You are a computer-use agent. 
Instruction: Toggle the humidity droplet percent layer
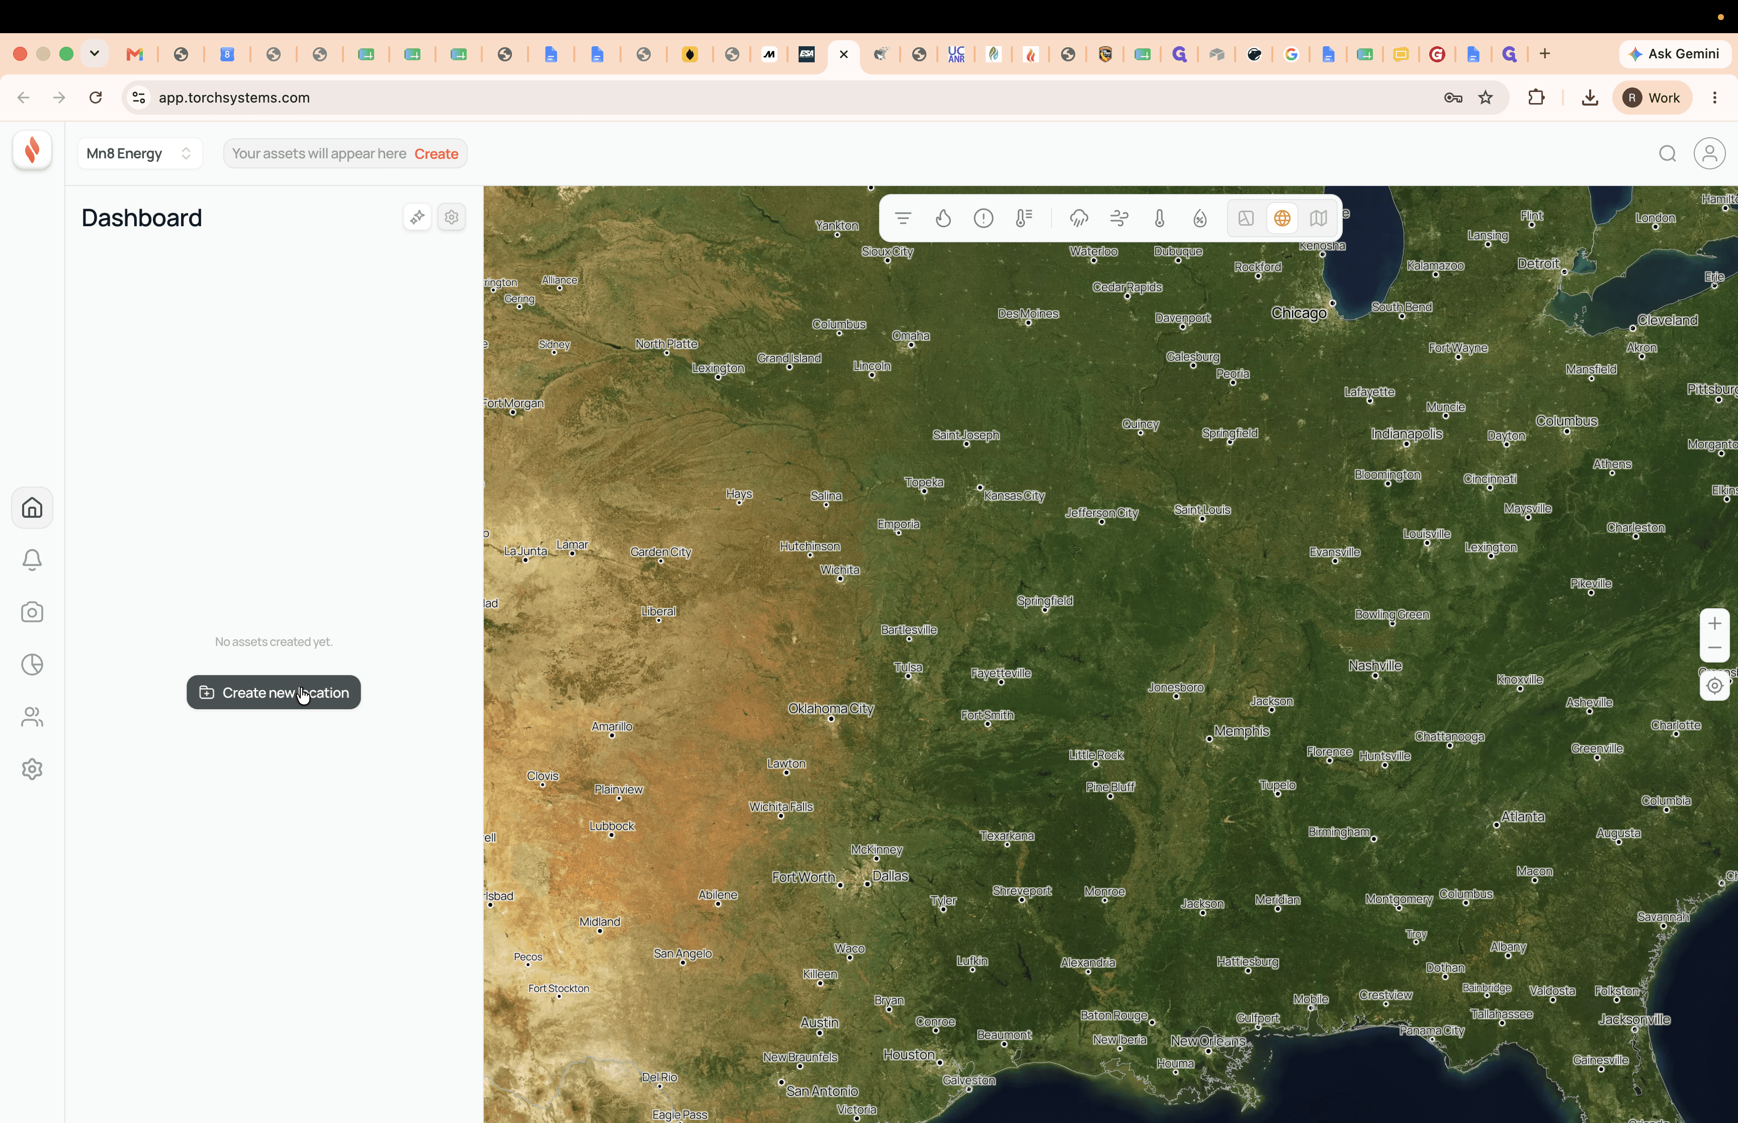pos(1200,218)
